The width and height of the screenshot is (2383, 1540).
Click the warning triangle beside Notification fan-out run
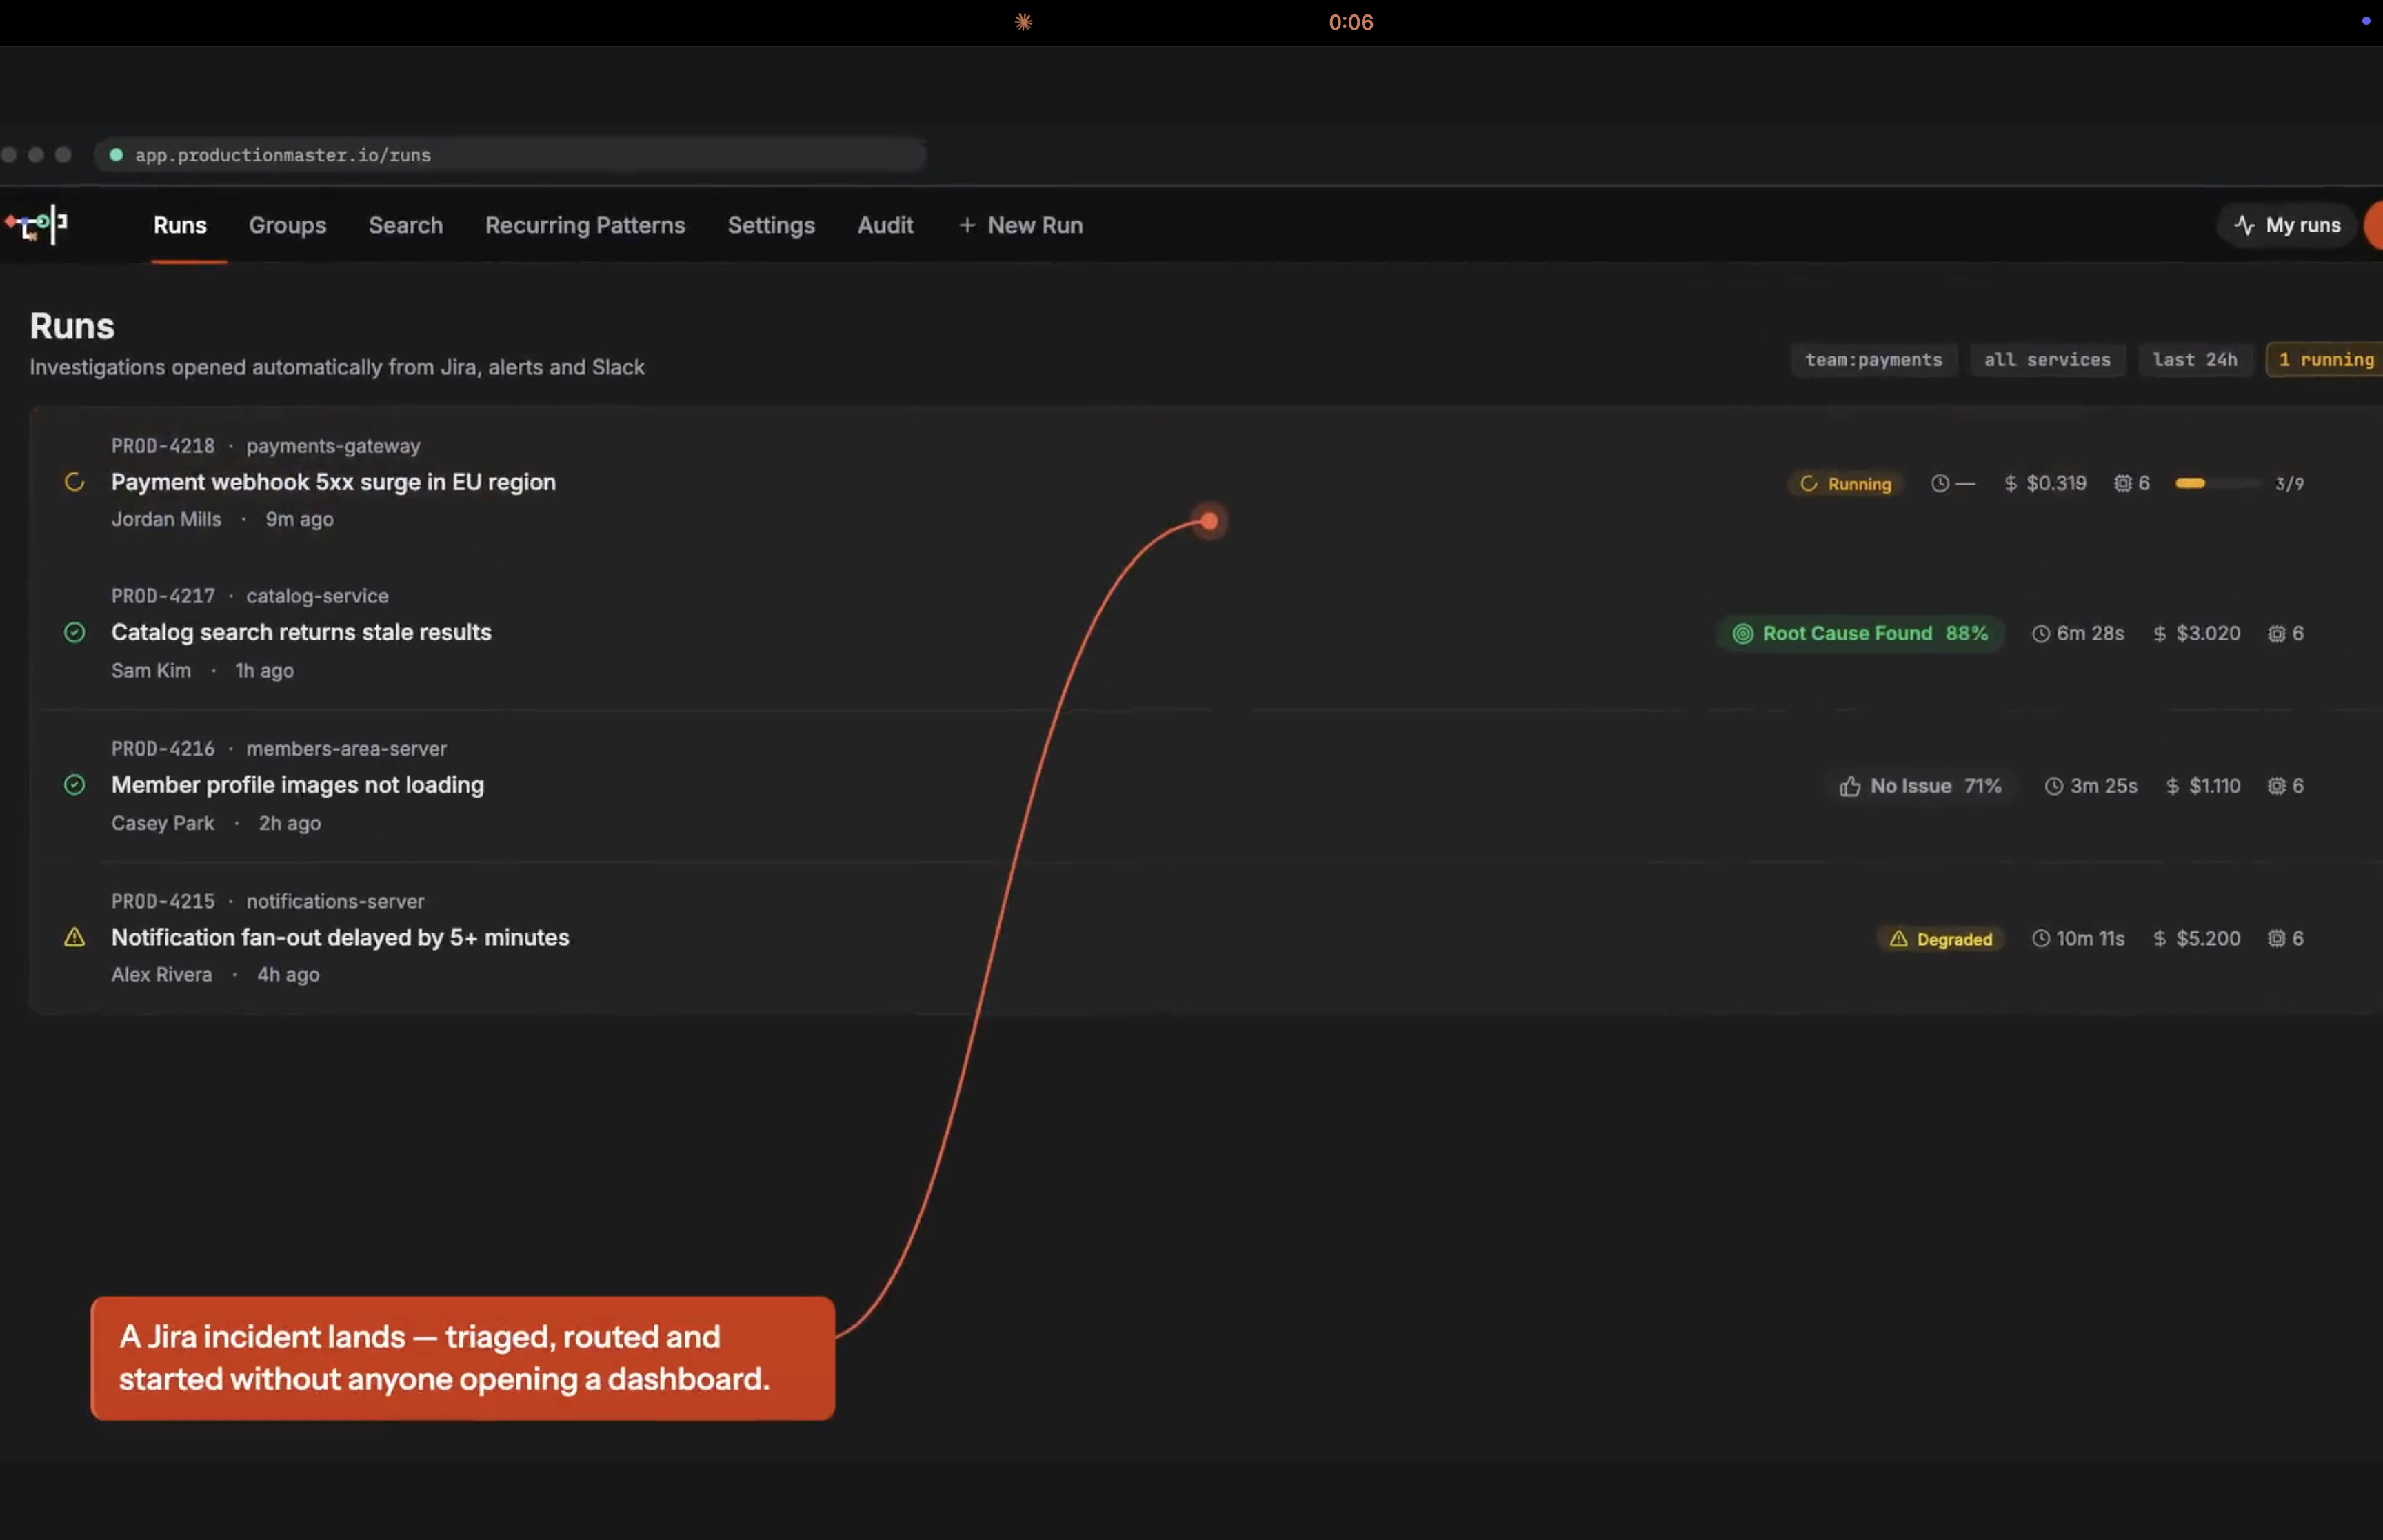pos(74,937)
